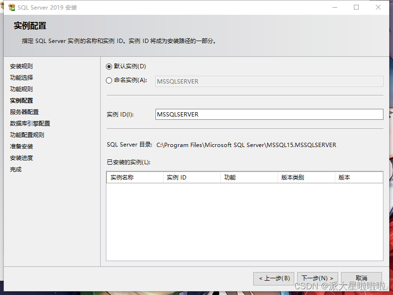The width and height of the screenshot is (393, 295).
Task: Cancel setup with 取消 button
Action: coord(362,278)
